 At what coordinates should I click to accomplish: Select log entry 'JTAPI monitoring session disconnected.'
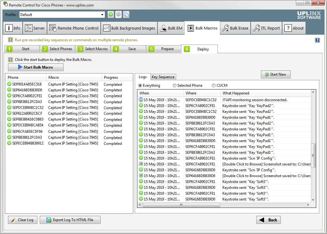[224, 100]
